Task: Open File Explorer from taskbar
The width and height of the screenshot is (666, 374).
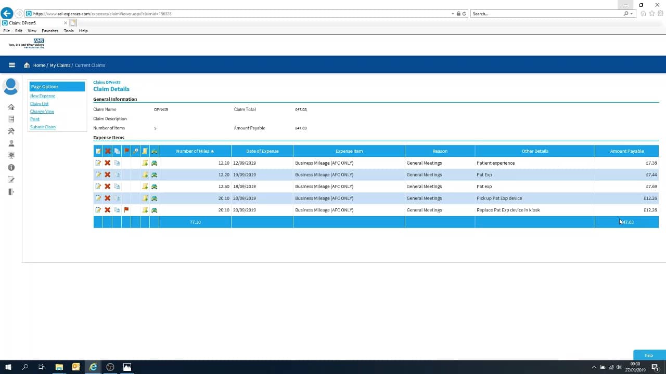Action: 59,367
